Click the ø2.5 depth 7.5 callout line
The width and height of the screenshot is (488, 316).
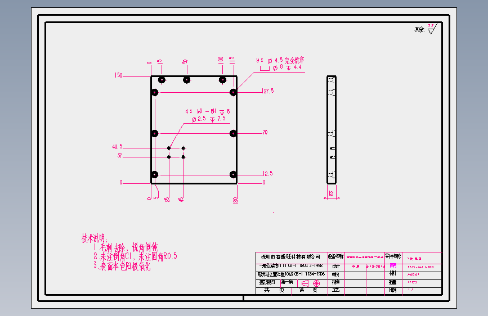point(208,119)
